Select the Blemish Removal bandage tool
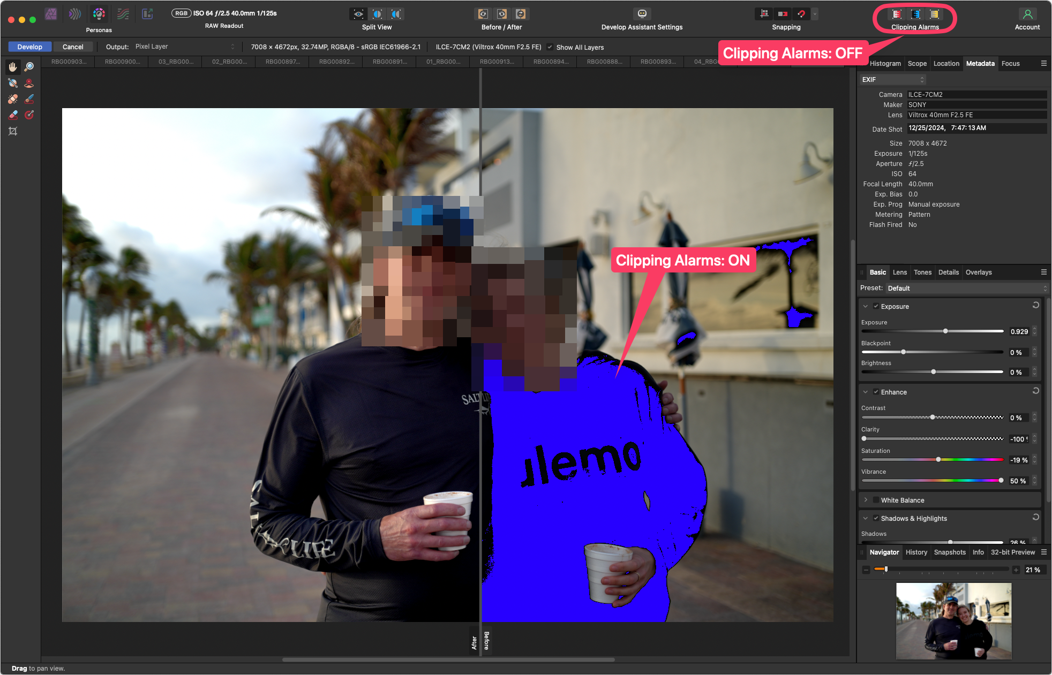The image size is (1052, 675). [13, 99]
